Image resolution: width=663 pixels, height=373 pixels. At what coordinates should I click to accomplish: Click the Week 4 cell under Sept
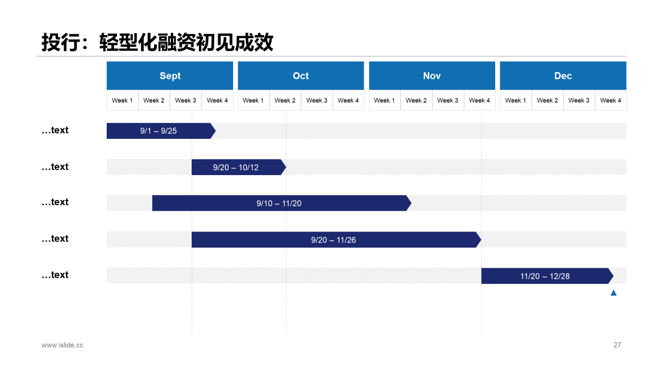(217, 101)
